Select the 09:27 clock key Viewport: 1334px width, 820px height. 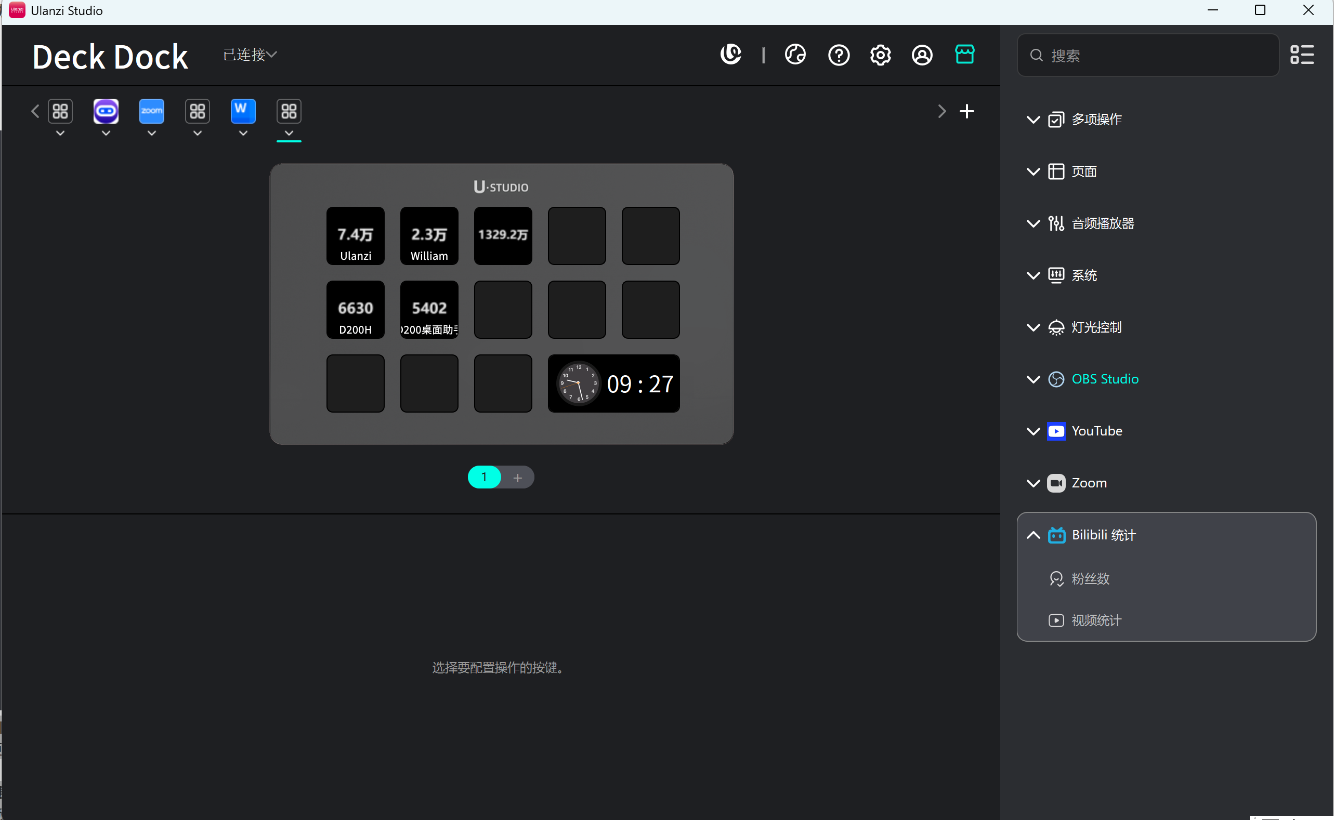click(x=613, y=383)
